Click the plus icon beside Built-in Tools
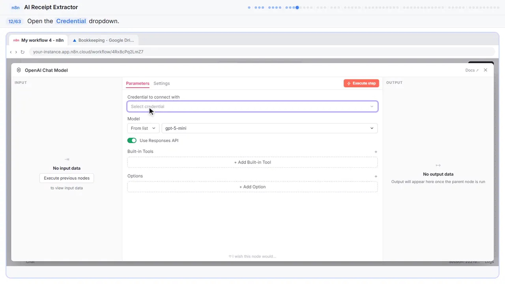 [376, 152]
